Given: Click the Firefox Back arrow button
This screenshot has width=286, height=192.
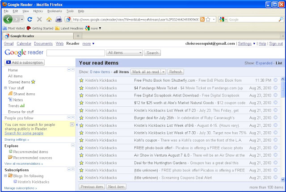Looking at the screenshot, I should coord(8,19).
